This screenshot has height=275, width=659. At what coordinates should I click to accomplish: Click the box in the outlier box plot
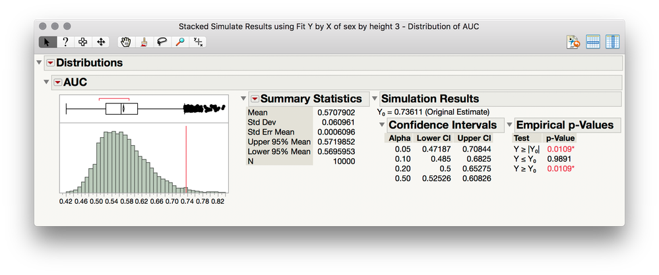coord(121,109)
